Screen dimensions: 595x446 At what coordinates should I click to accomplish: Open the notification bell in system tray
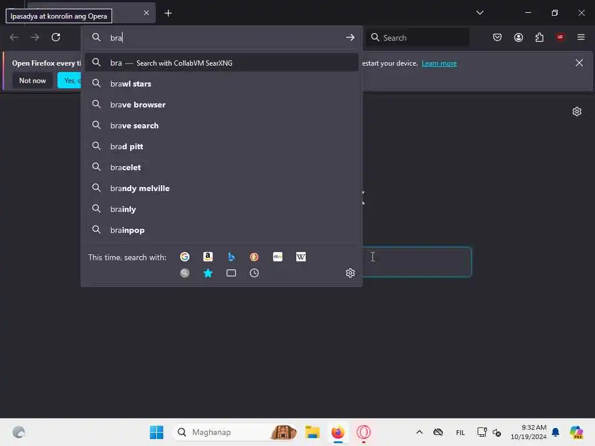tap(555, 432)
